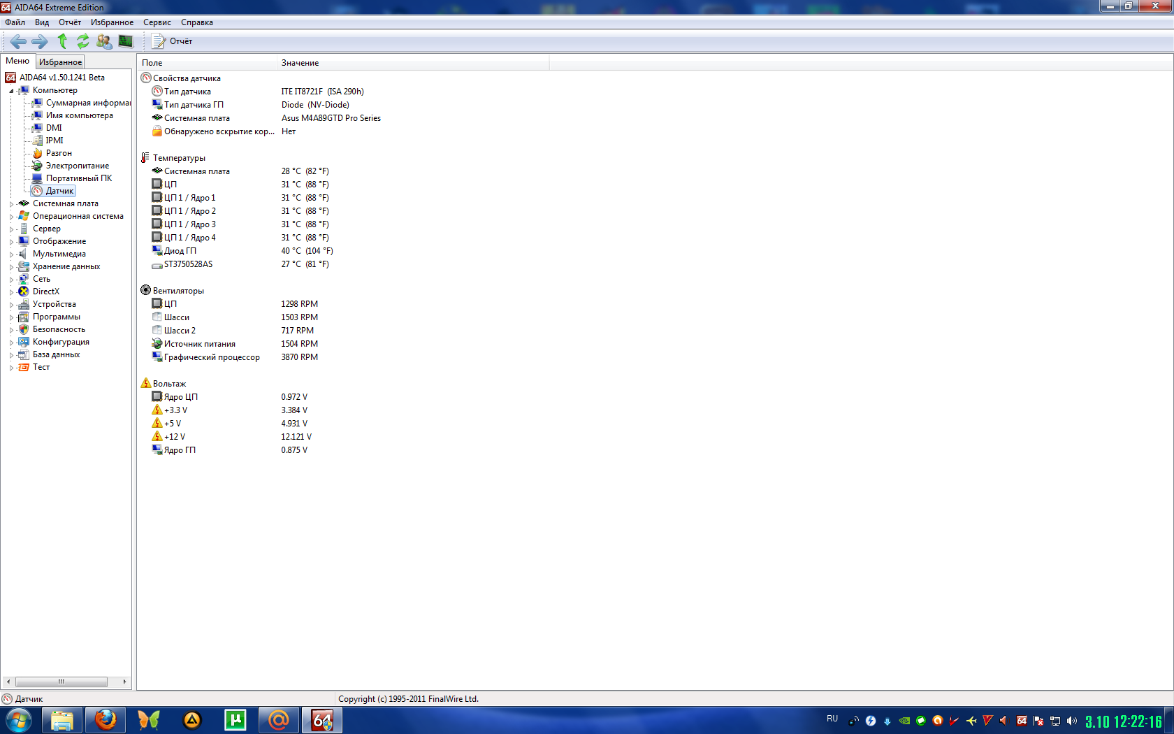The width and height of the screenshot is (1174, 734).
Task: Click the Тест icon
Action: 24,367
